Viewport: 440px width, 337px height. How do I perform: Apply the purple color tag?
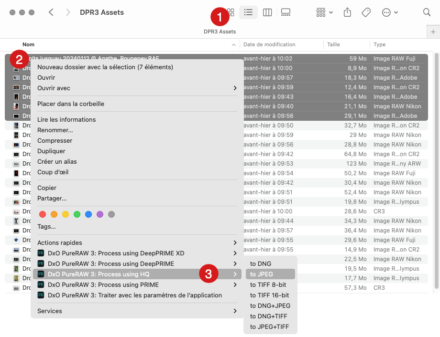pos(100,214)
